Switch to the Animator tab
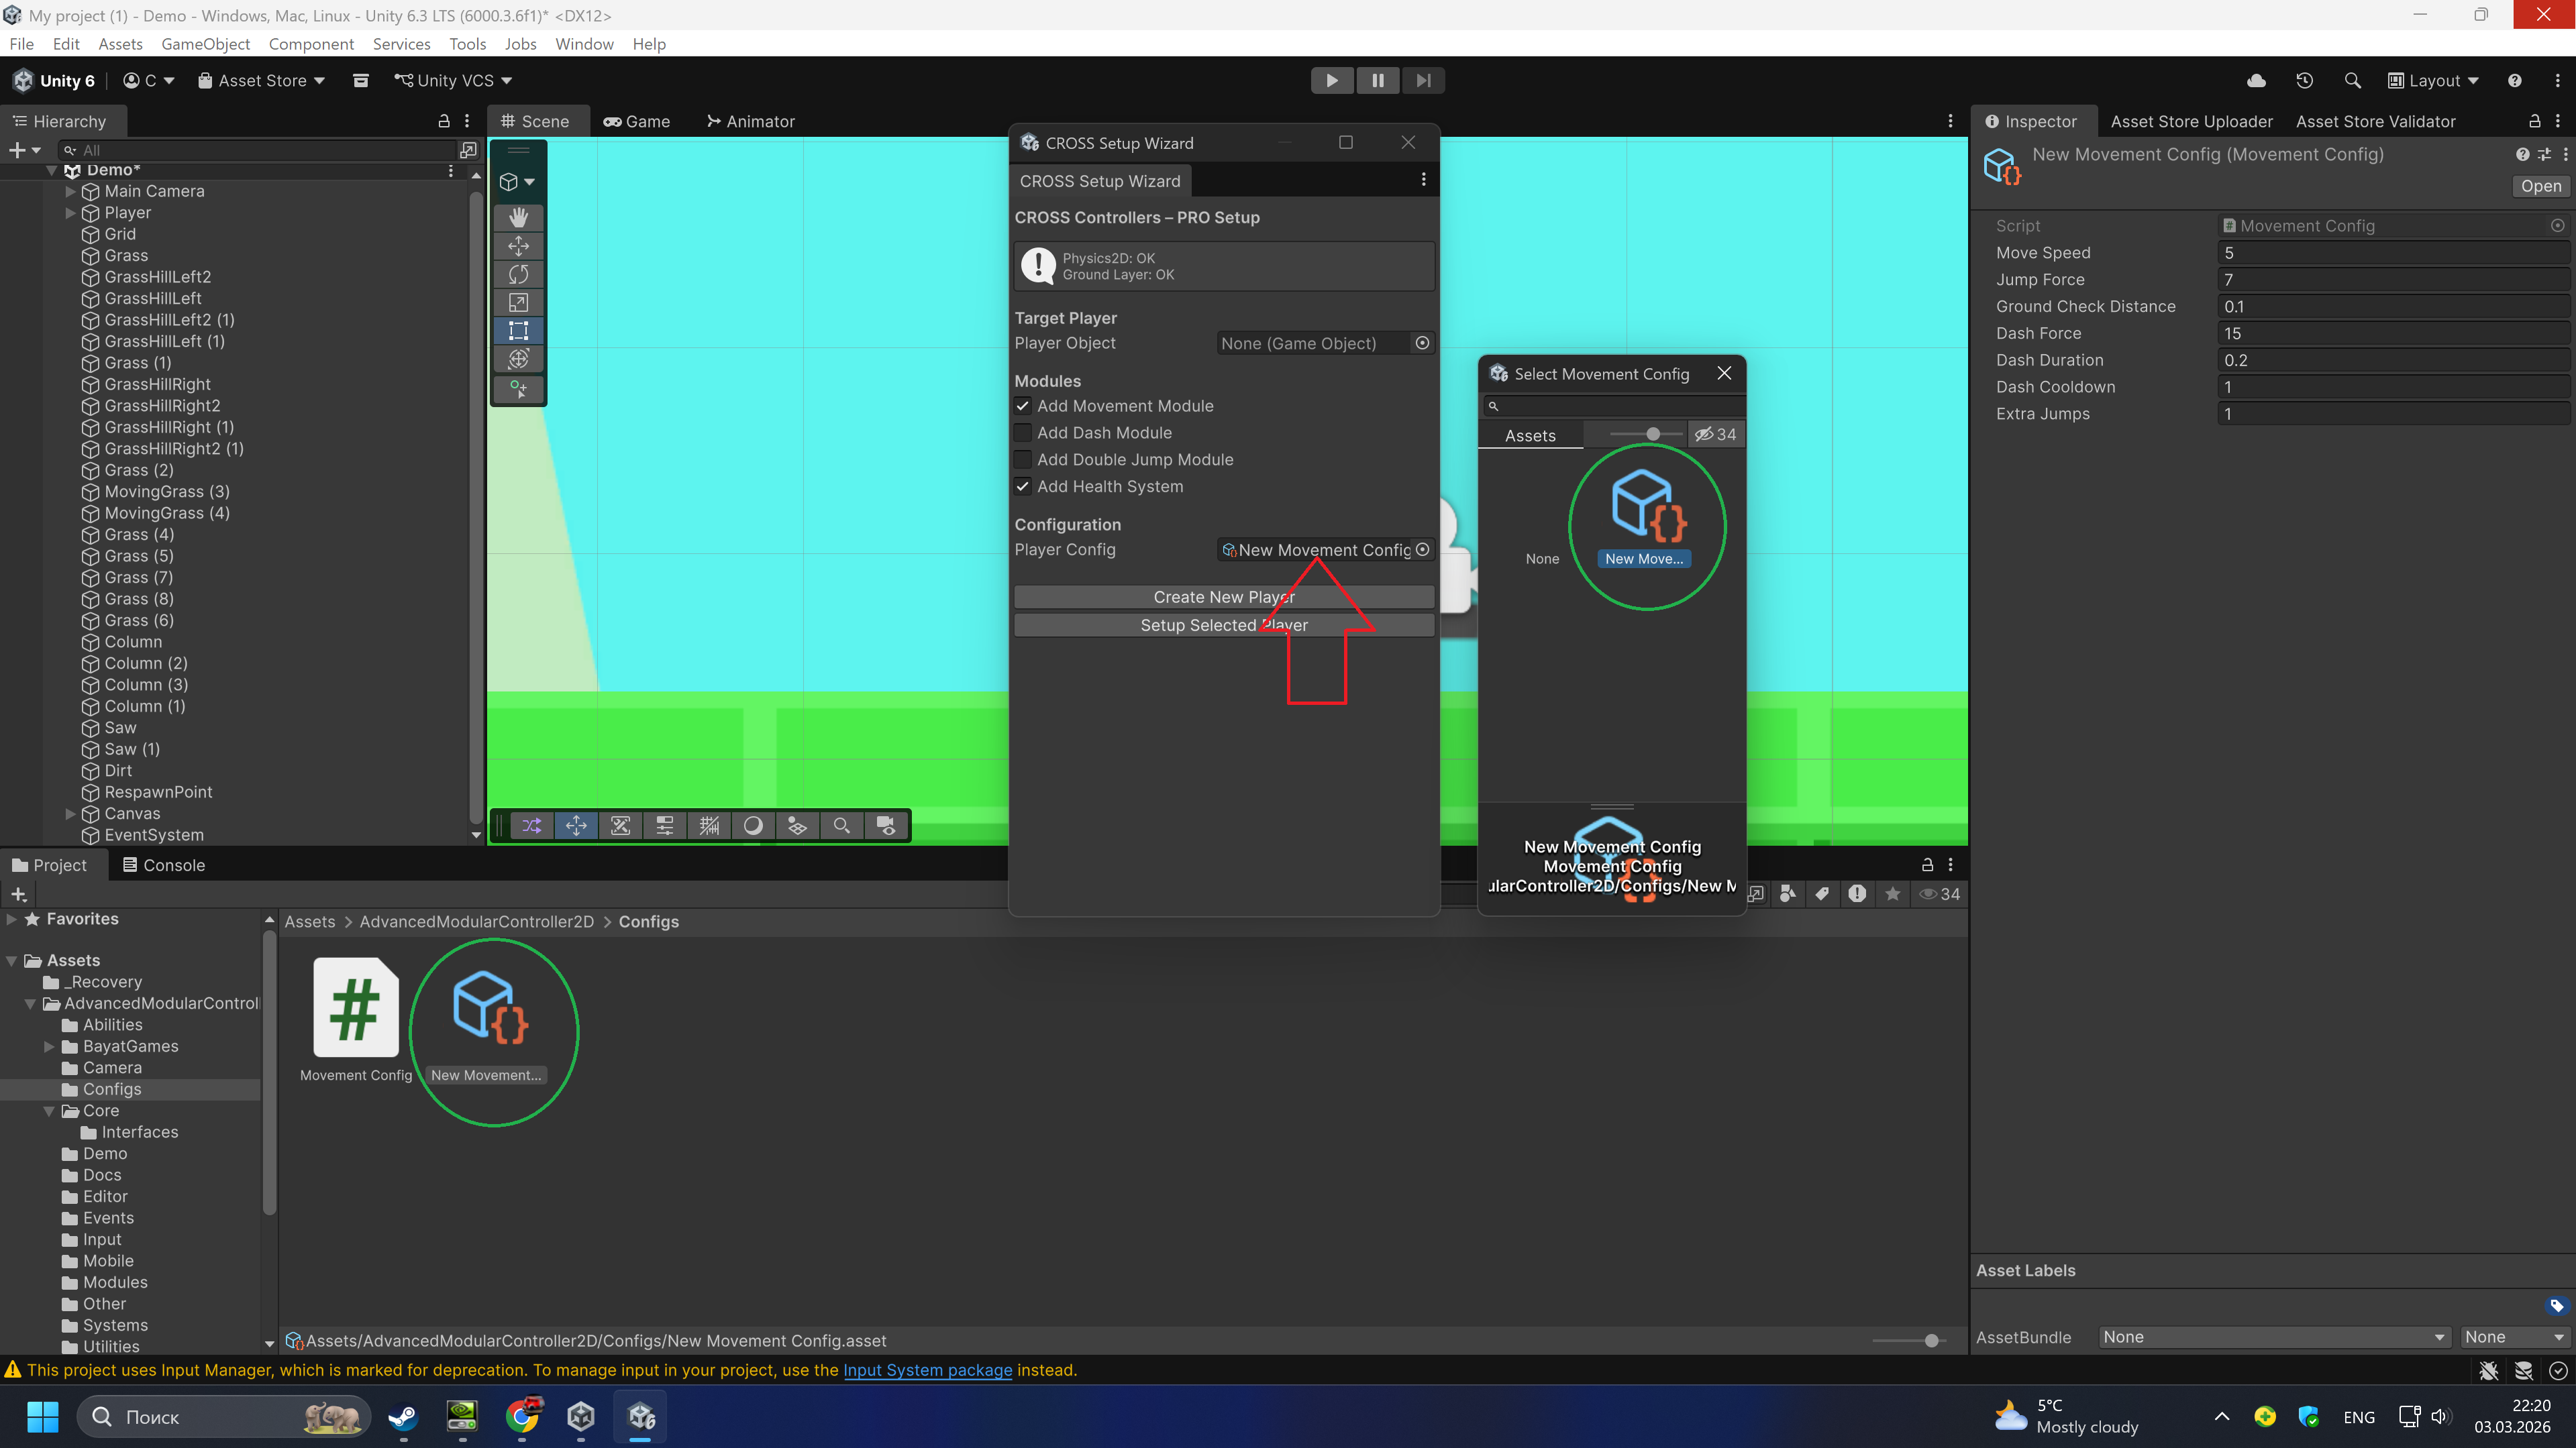This screenshot has width=2576, height=1448. (750, 121)
